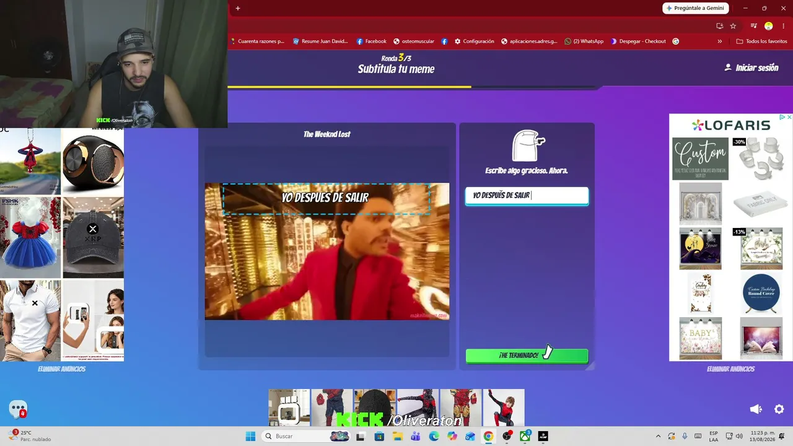
Task: Open the media controls icon in Chrome toolbar
Action: (x=754, y=26)
